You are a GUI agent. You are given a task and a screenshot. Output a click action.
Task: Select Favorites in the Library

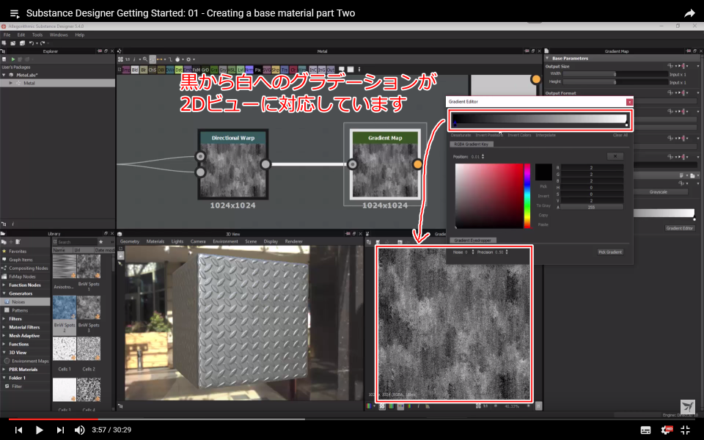click(18, 252)
